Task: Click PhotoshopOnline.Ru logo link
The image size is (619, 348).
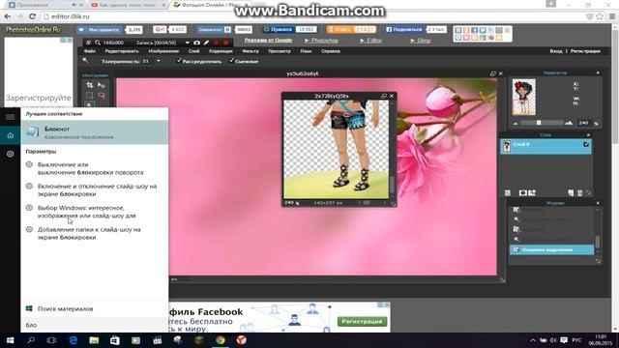Action: pos(33,30)
